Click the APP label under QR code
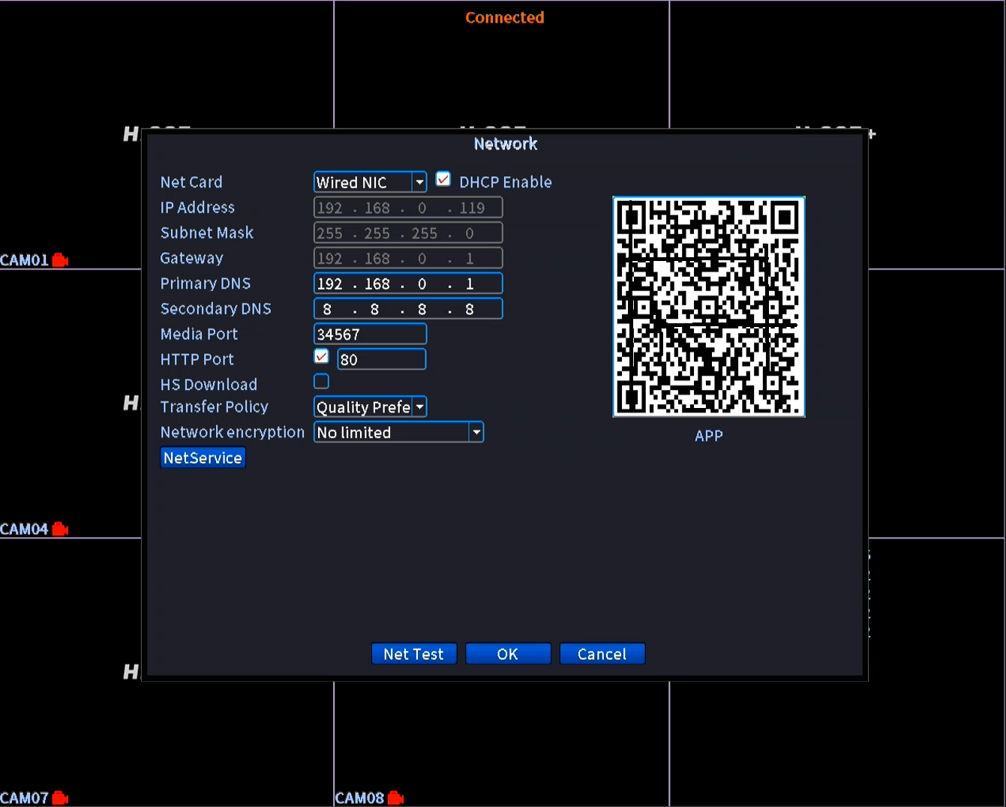This screenshot has width=1006, height=807. (709, 436)
